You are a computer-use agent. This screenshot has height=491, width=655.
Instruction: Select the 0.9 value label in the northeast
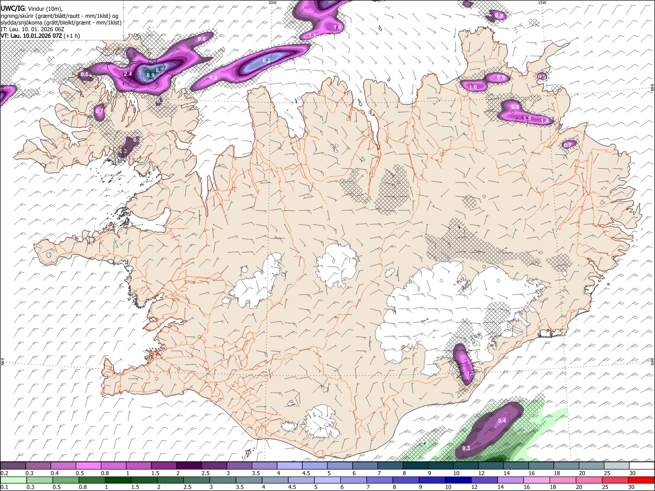tap(501, 78)
